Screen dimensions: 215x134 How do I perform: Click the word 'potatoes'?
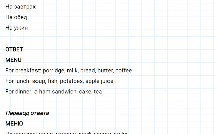(72, 81)
